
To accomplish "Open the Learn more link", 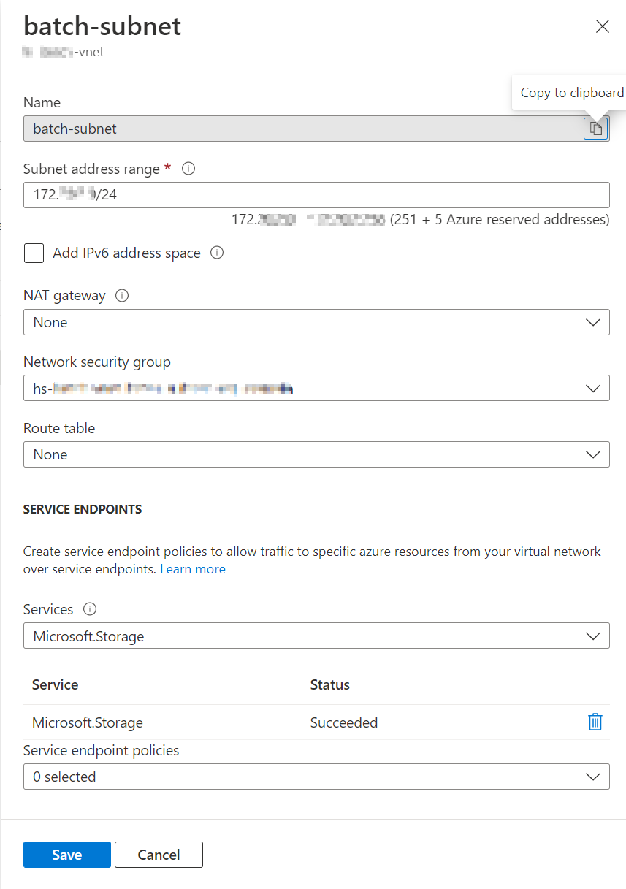I will click(x=193, y=568).
